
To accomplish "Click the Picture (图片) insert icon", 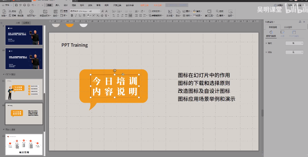I will (184, 11).
